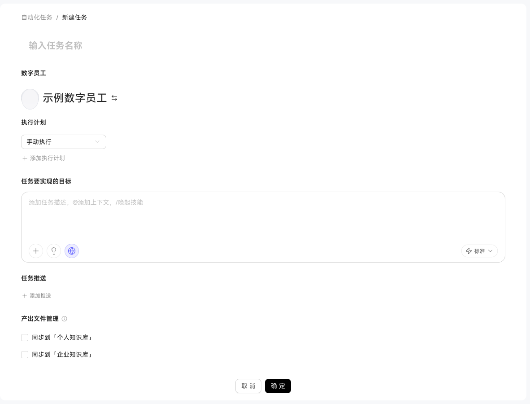
Task: Click the digital employee avatar
Action: pos(30,99)
